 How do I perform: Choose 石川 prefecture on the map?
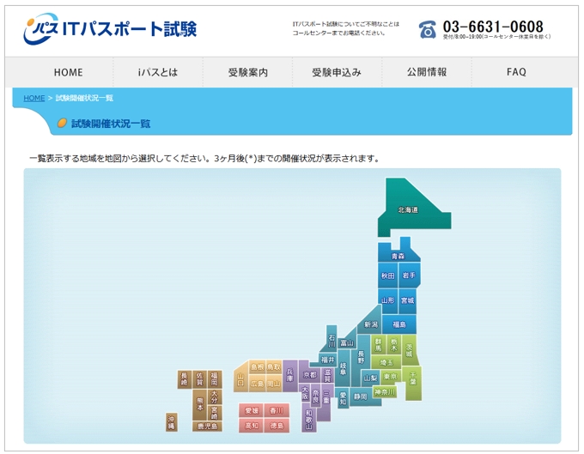[x=332, y=341]
